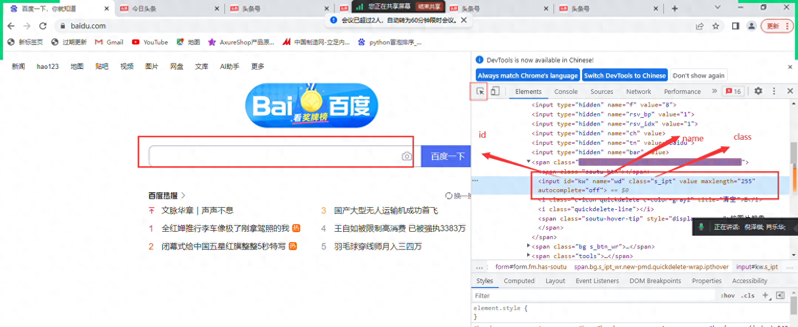Click Always match Chrome's language
The height and width of the screenshot is (327, 798).
click(x=528, y=75)
